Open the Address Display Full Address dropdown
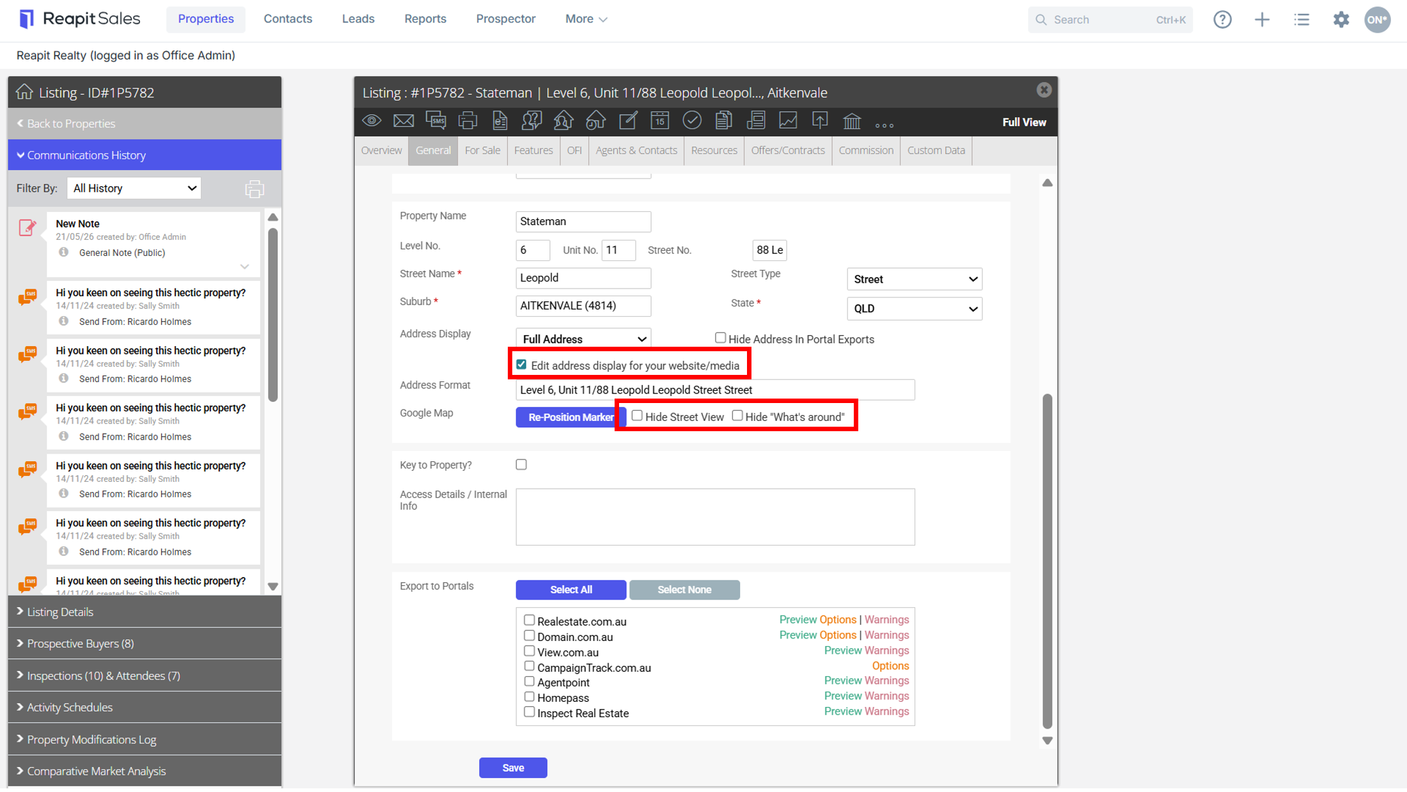The width and height of the screenshot is (1407, 792). click(583, 339)
